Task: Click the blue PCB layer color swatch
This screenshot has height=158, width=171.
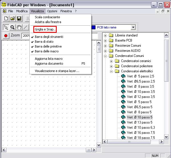Action: pyautogui.click(x=93, y=27)
